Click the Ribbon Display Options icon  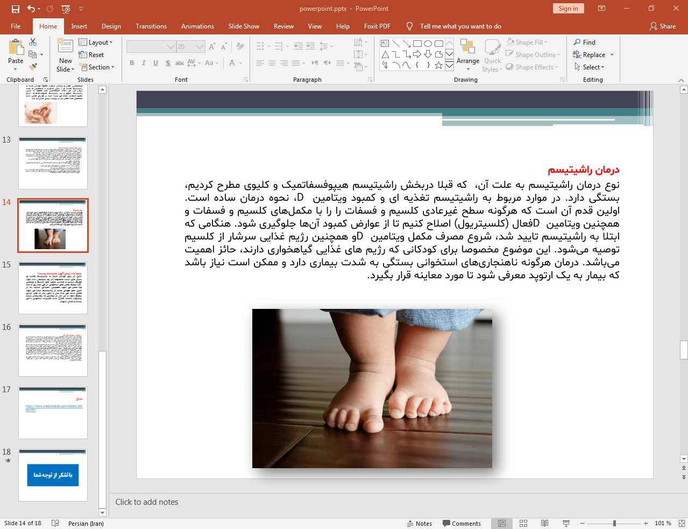click(x=602, y=9)
